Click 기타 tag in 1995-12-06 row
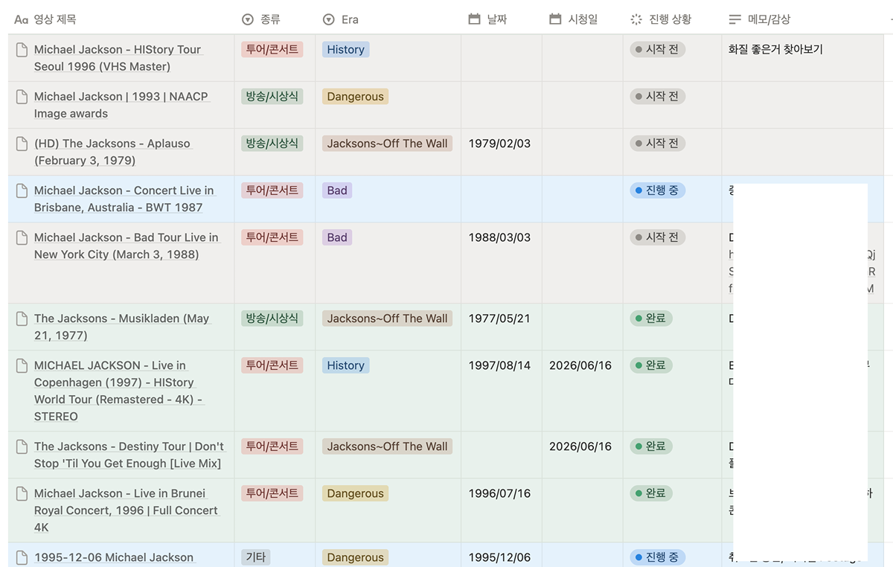 pyautogui.click(x=256, y=557)
